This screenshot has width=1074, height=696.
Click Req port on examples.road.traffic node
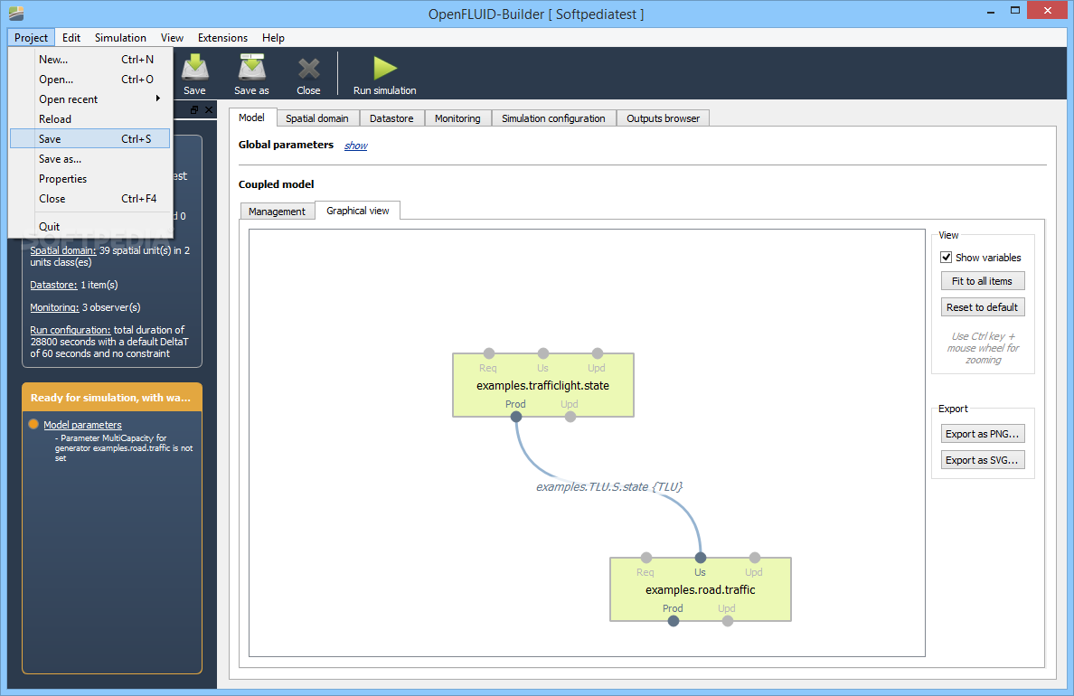645,558
